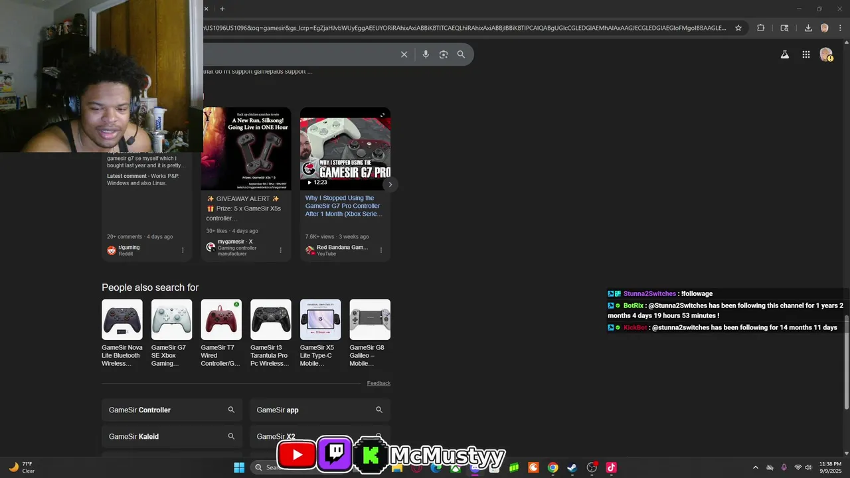Open the 71°F Clear weather widget
850x478 pixels.
coord(21,467)
